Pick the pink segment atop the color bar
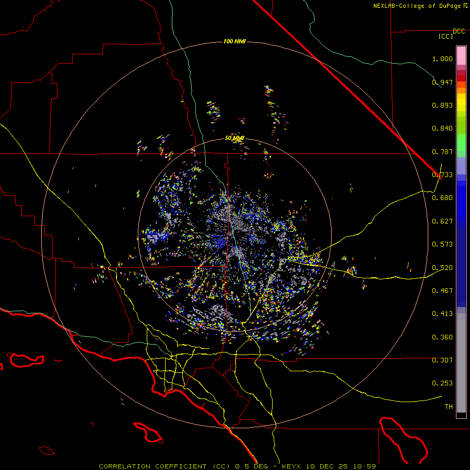The height and width of the screenshot is (470, 470). pos(461,55)
